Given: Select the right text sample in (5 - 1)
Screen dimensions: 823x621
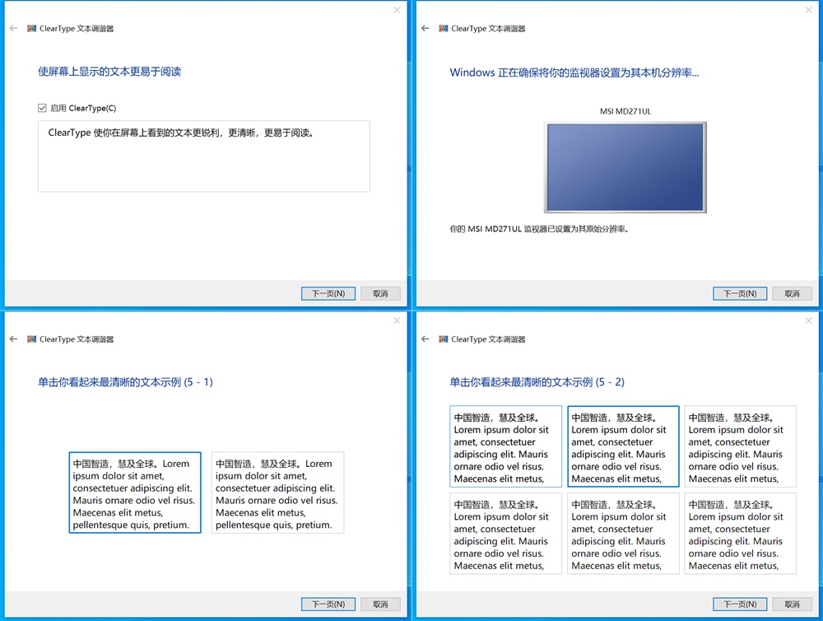Looking at the screenshot, I should [x=277, y=493].
